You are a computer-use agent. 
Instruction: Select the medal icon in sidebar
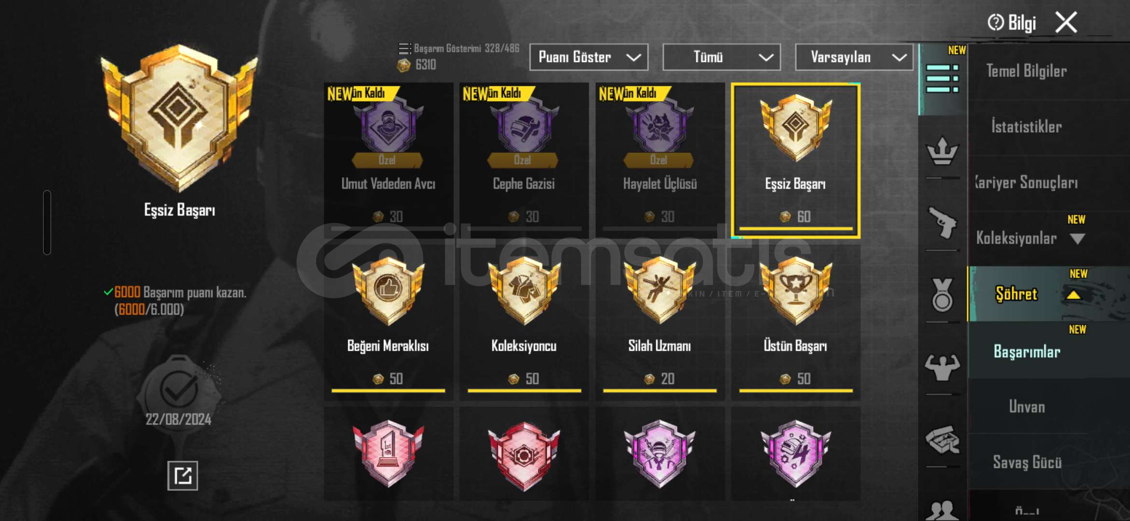(942, 294)
